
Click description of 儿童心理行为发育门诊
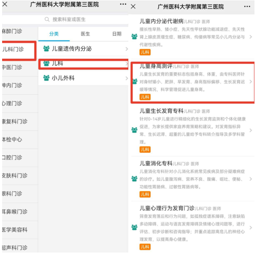tap(192, 228)
